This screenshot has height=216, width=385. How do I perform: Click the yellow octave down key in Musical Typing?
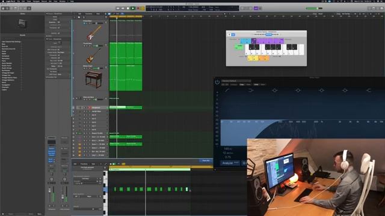click(x=250, y=58)
